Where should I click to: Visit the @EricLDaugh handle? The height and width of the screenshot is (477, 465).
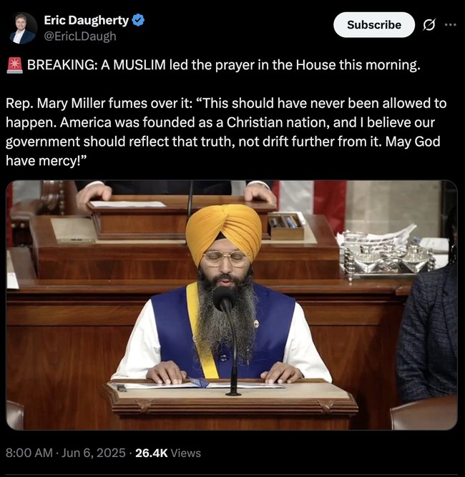pyautogui.click(x=80, y=36)
